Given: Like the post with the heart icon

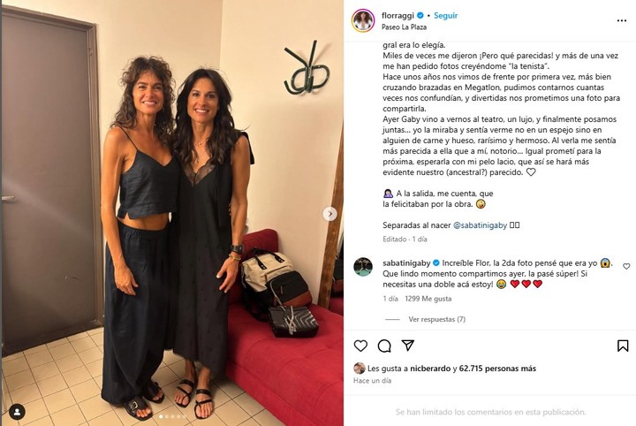Looking at the screenshot, I should [x=360, y=346].
